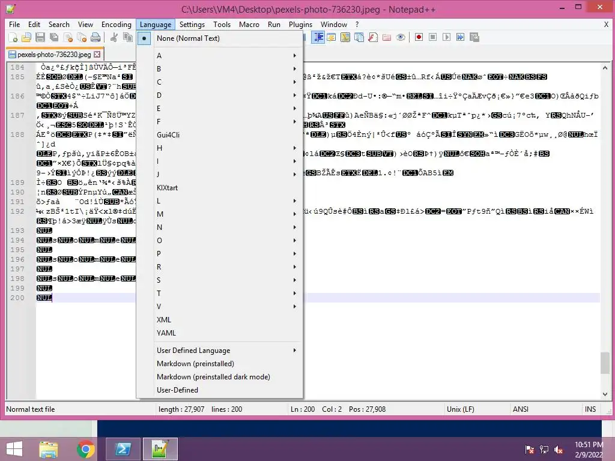Expand the D languages submenu
Screen dimensions: 615x461
[x=220, y=95]
